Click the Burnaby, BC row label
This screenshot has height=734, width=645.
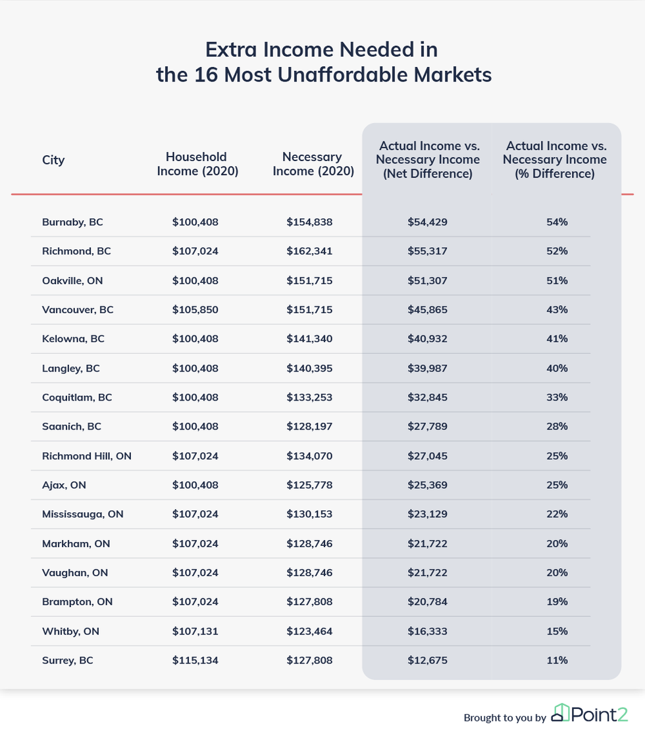coord(72,222)
